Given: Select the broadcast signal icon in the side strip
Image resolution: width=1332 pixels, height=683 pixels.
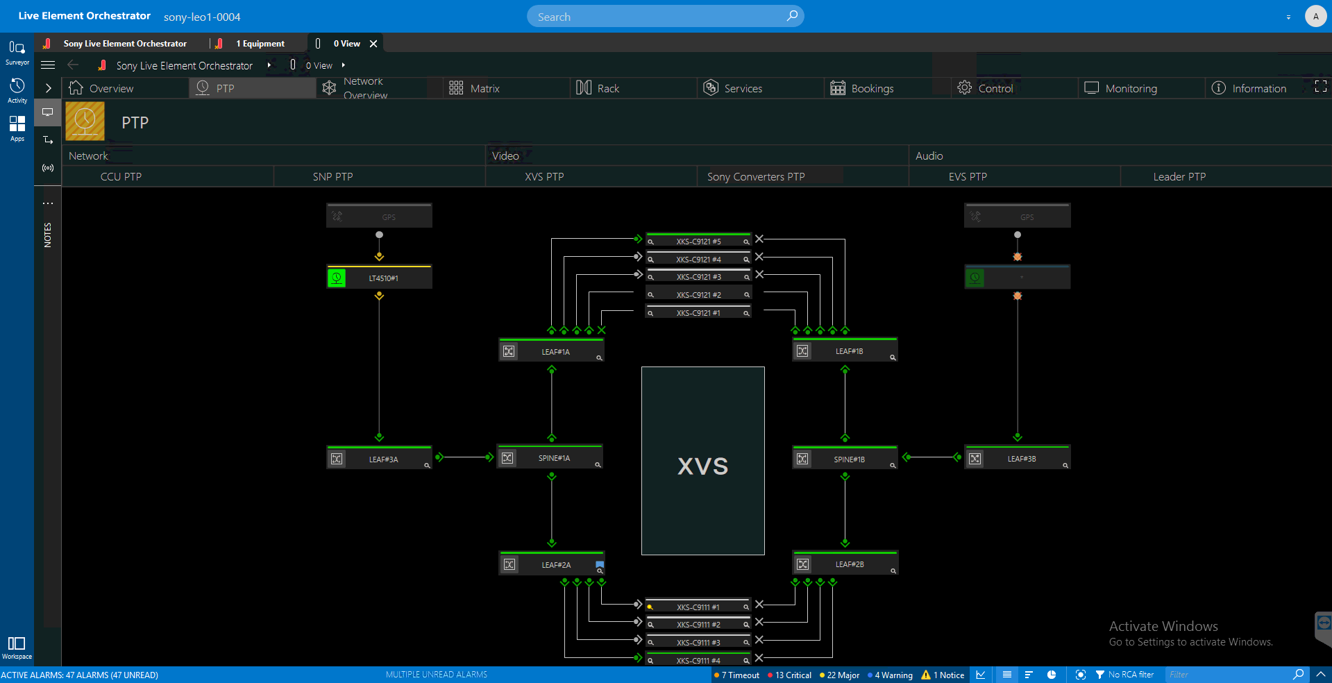Looking at the screenshot, I should point(47,168).
